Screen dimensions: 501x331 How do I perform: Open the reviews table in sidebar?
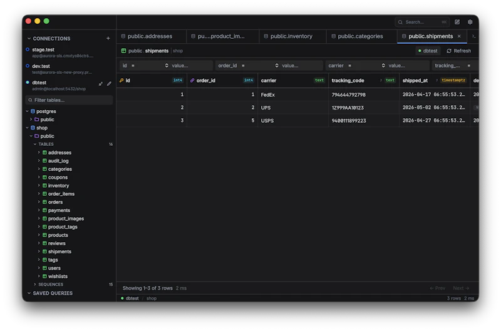56,243
